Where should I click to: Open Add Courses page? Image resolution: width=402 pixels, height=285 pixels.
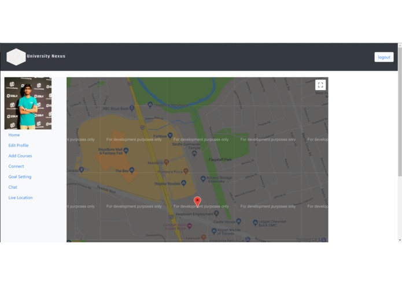20,156
